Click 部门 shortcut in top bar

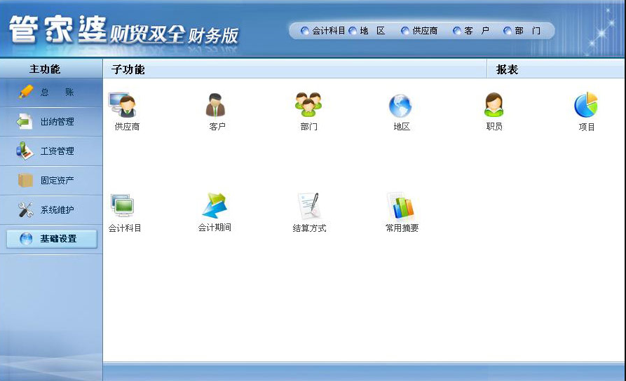coord(522,31)
